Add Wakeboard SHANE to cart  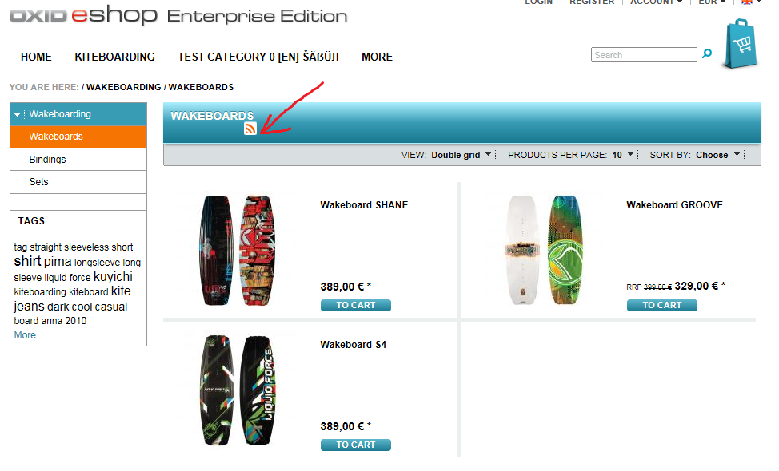355,305
